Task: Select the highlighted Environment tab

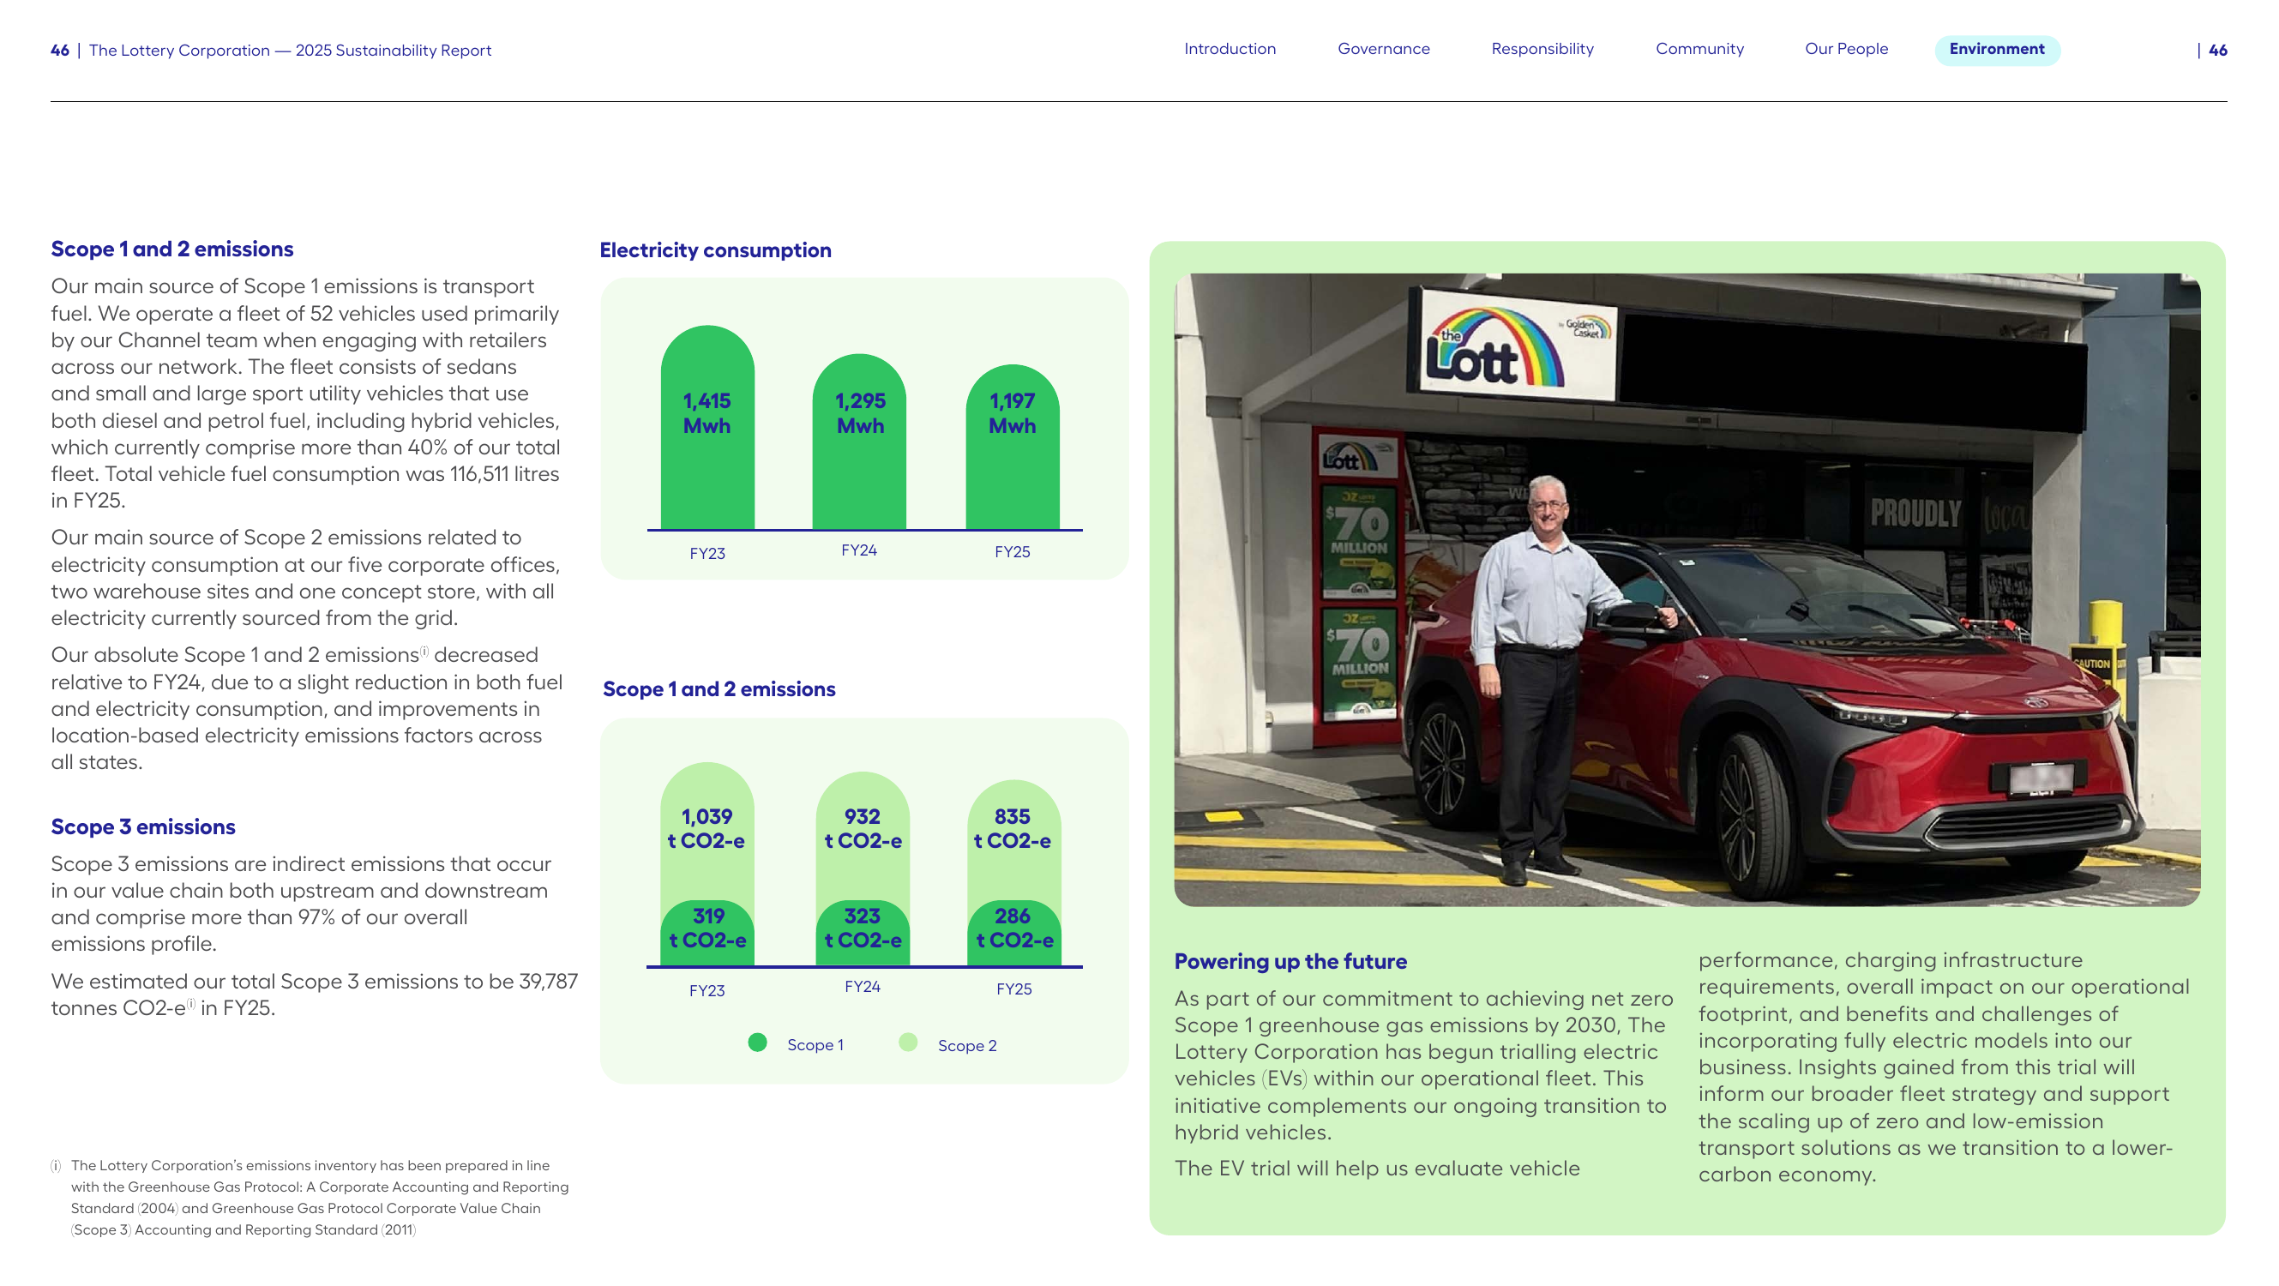Action: (1997, 50)
